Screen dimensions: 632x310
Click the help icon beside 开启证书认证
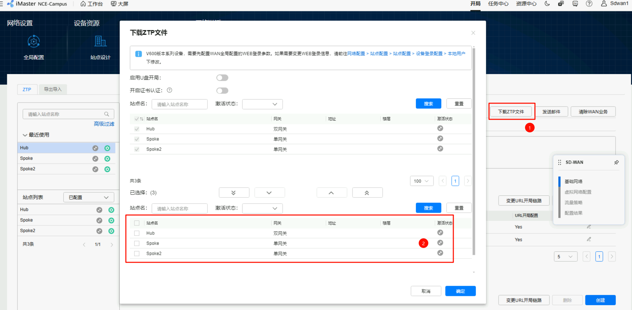tap(169, 90)
